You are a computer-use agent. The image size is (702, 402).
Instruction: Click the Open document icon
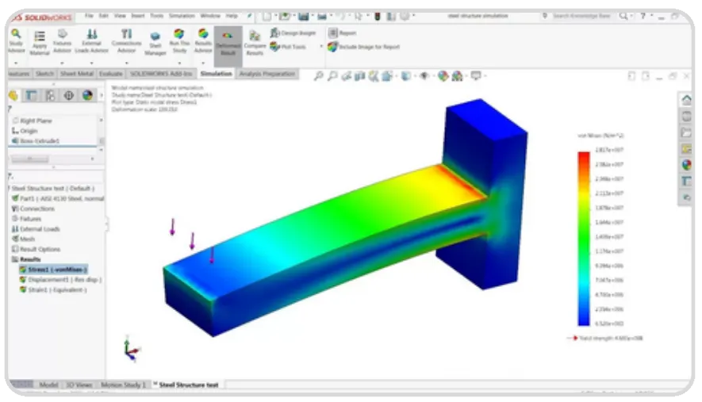tap(284, 16)
